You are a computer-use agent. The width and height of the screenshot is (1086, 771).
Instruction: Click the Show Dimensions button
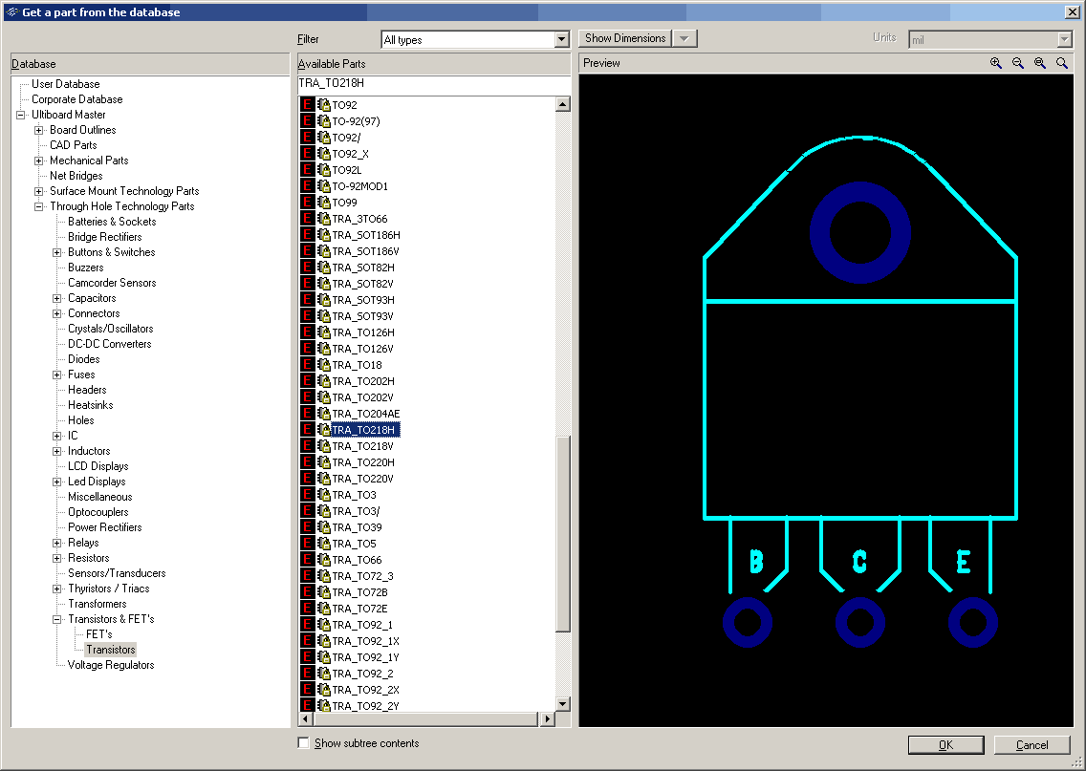[x=624, y=38]
